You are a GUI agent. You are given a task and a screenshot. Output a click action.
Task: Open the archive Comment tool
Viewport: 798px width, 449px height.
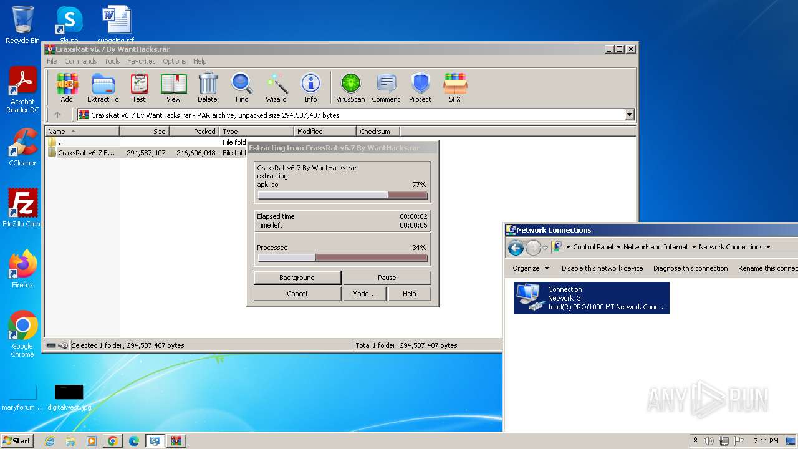pos(386,87)
